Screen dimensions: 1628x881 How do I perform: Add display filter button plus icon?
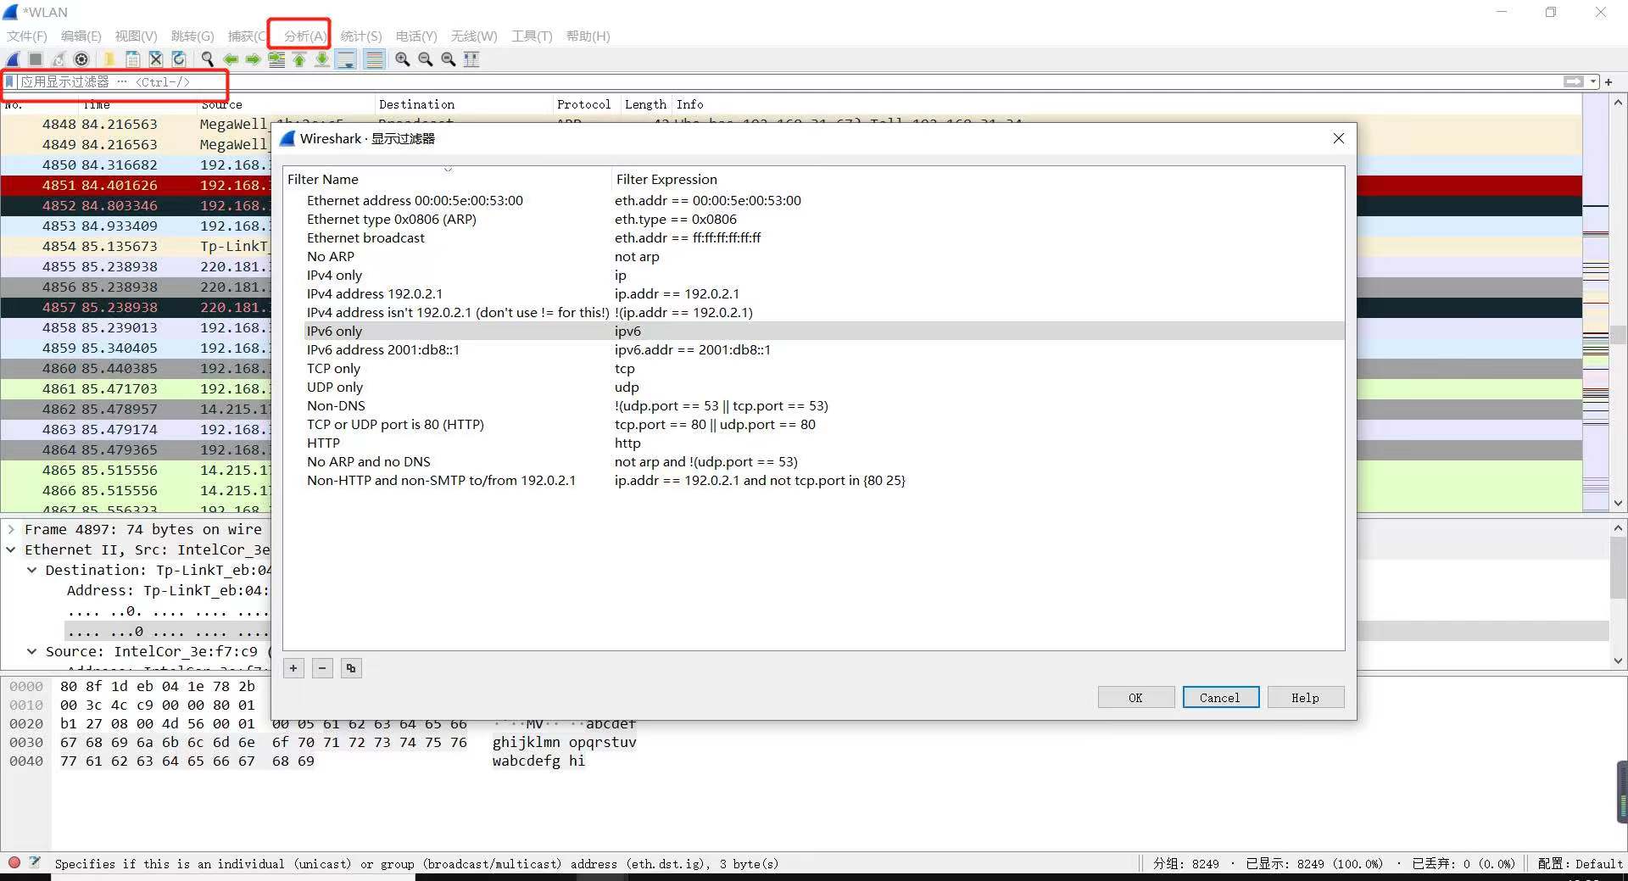coord(1608,81)
